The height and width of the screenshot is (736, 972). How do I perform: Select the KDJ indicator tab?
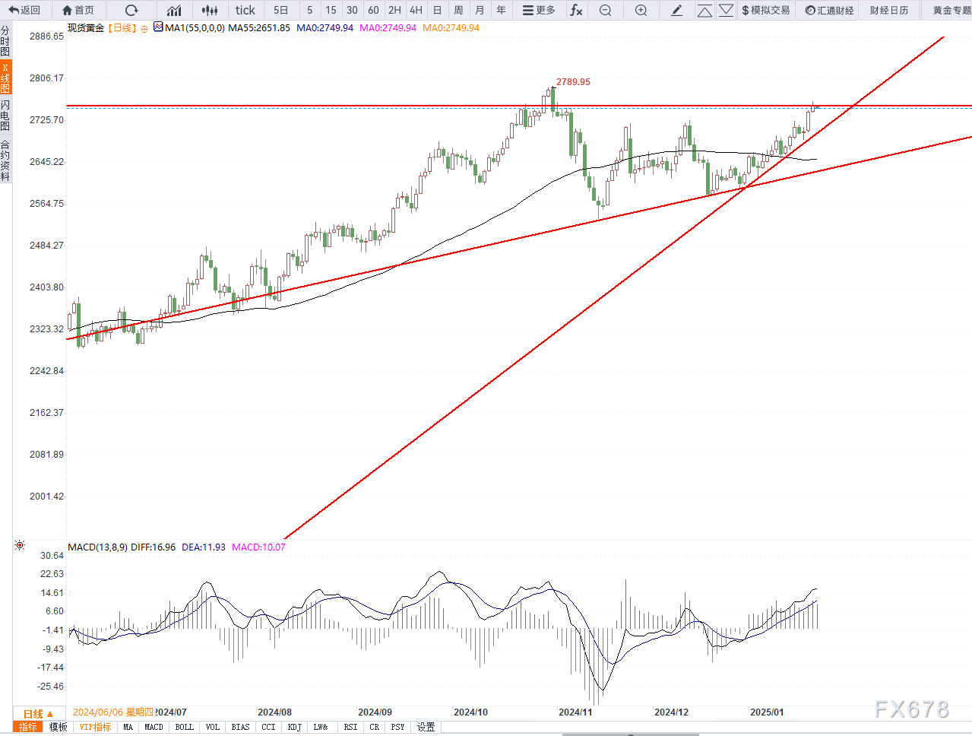294,728
